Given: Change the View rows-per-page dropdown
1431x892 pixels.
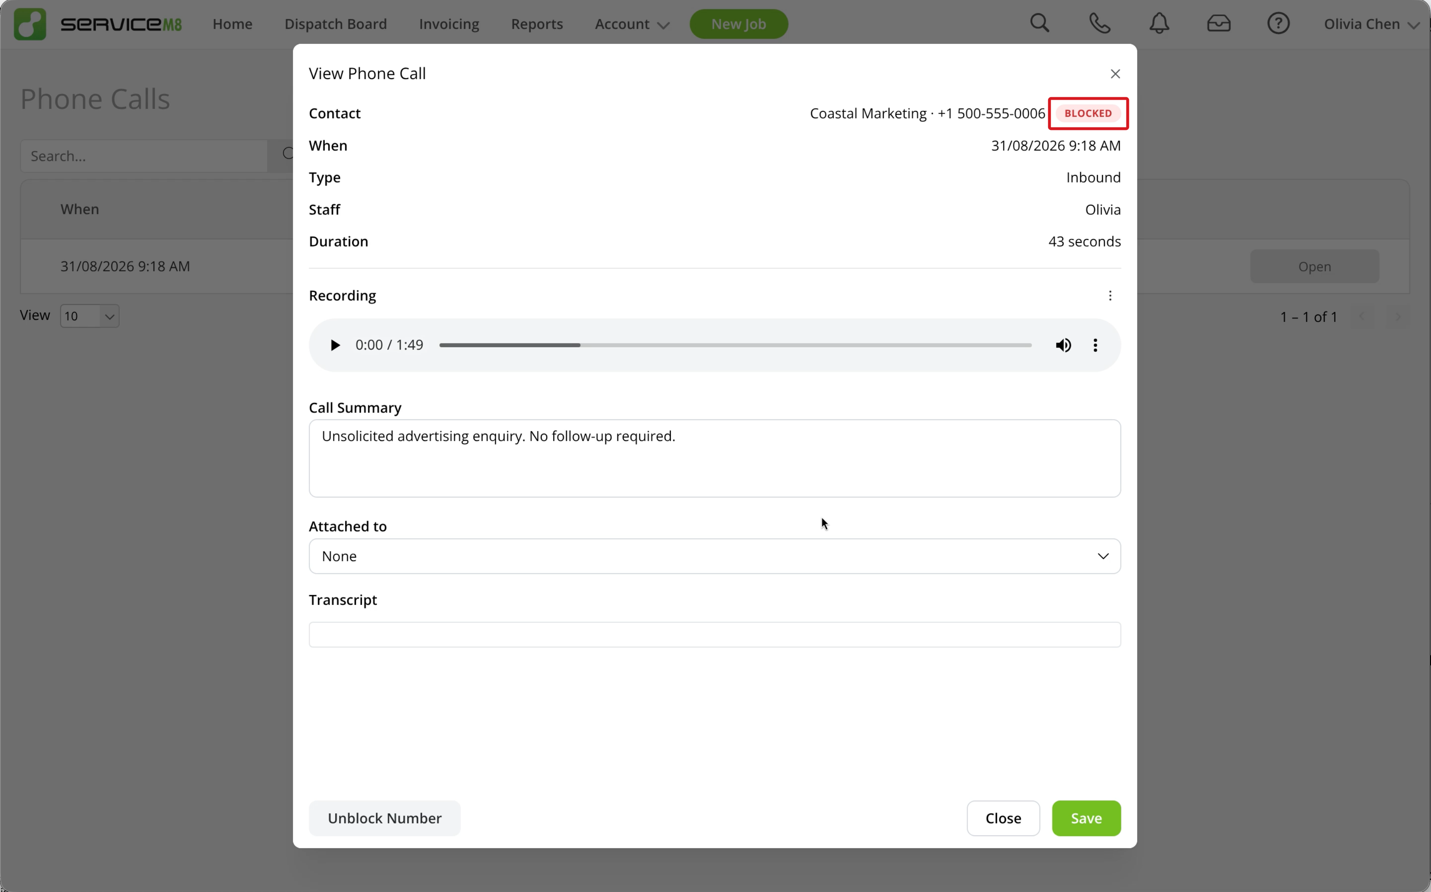Looking at the screenshot, I should (90, 316).
